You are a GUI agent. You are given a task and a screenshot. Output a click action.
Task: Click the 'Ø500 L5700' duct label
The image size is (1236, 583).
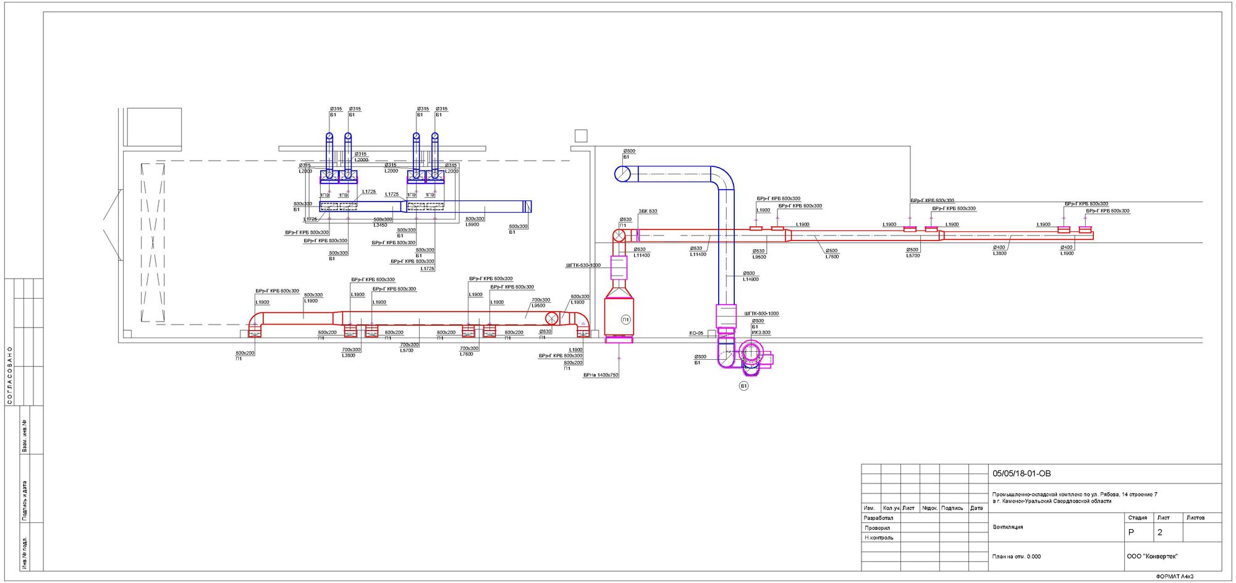913,253
